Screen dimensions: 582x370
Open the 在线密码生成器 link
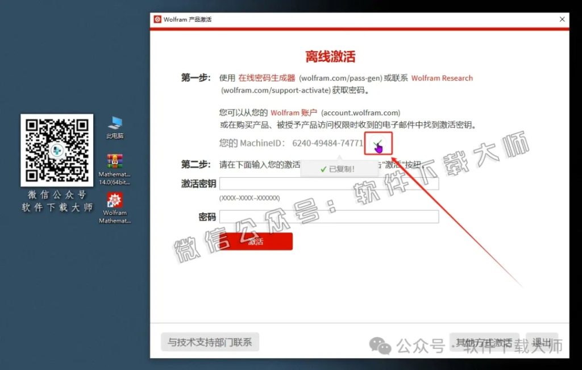click(267, 78)
